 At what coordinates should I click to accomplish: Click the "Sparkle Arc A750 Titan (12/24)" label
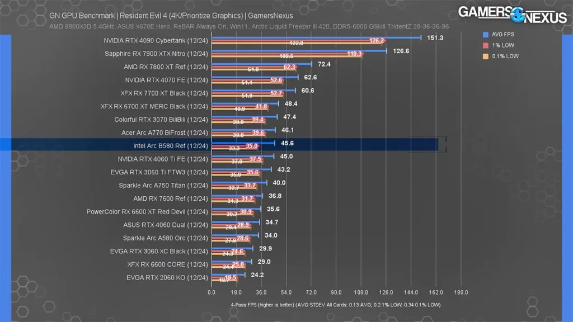pos(163,185)
